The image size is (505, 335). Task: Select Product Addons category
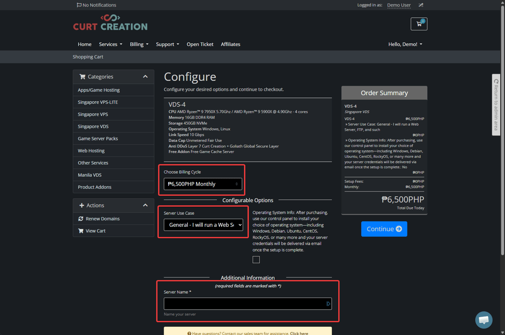pos(113,187)
